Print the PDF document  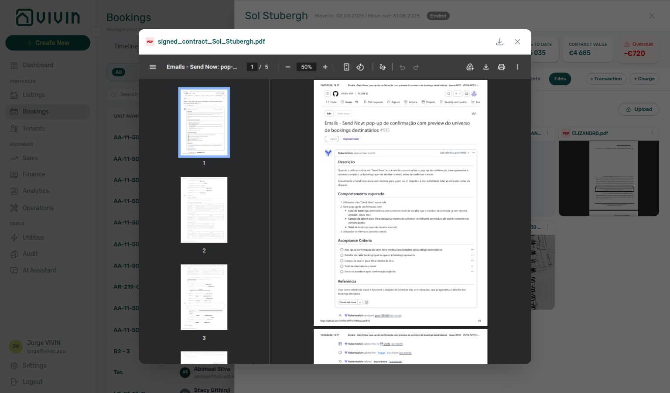coord(502,67)
